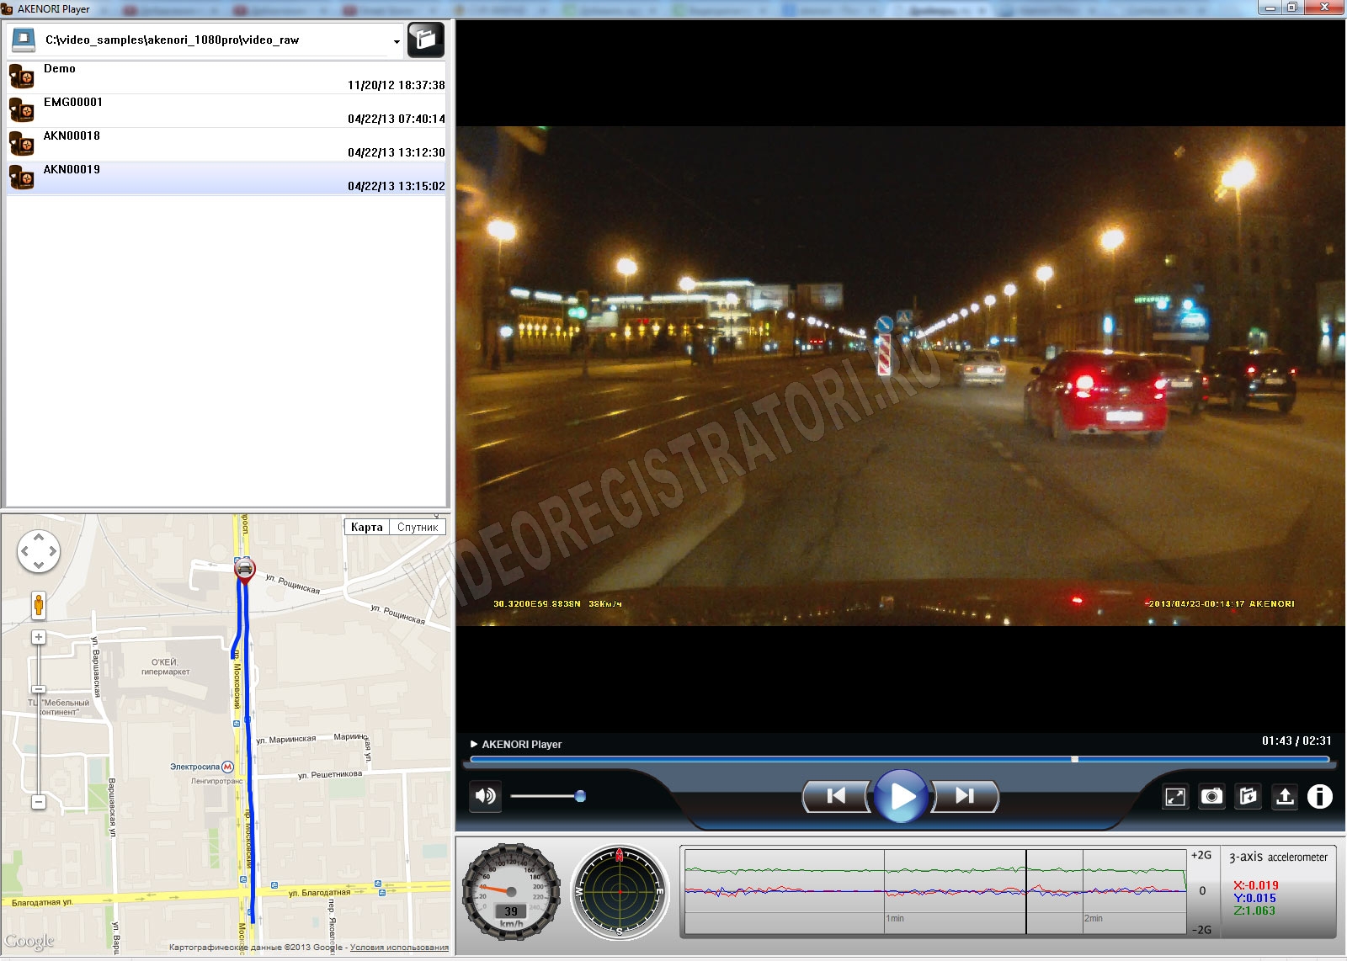Click the О'КЕЙ гипермаркет map label

pyautogui.click(x=165, y=666)
